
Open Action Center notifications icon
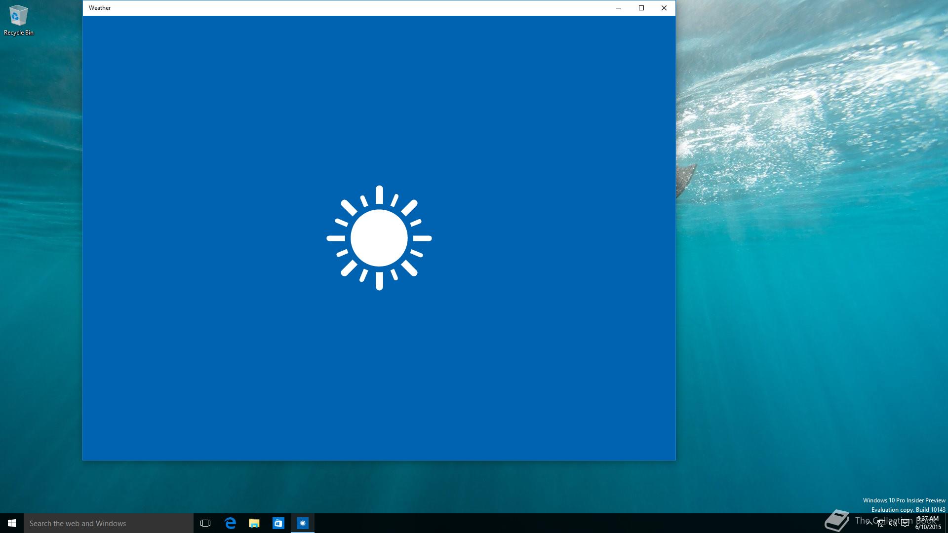pos(905,524)
